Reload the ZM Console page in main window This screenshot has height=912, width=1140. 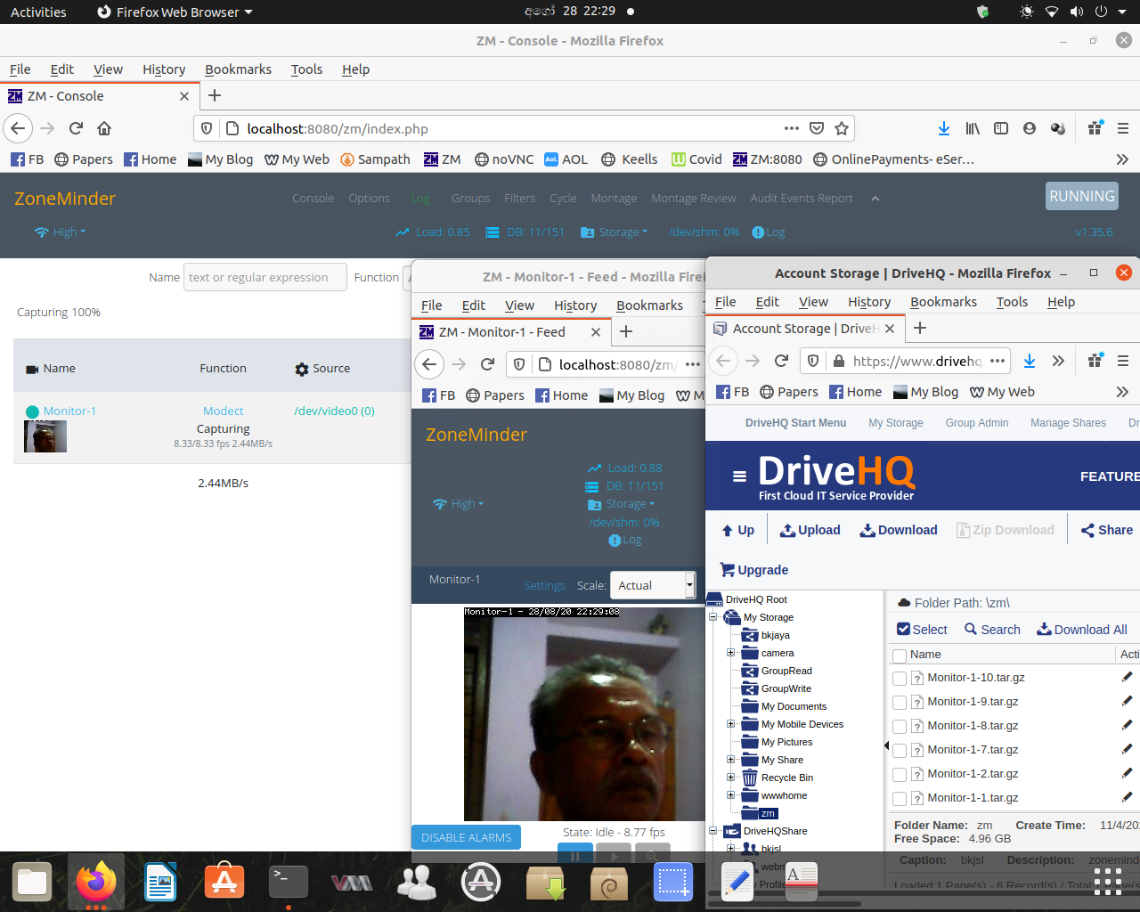pos(76,128)
